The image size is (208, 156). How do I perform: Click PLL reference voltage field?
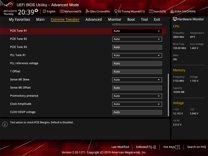[137, 64]
